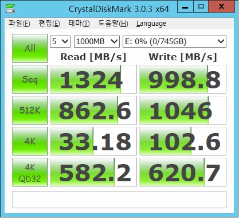Start the 512K benchmark test
This screenshot has height=218, width=239.
coord(30,110)
